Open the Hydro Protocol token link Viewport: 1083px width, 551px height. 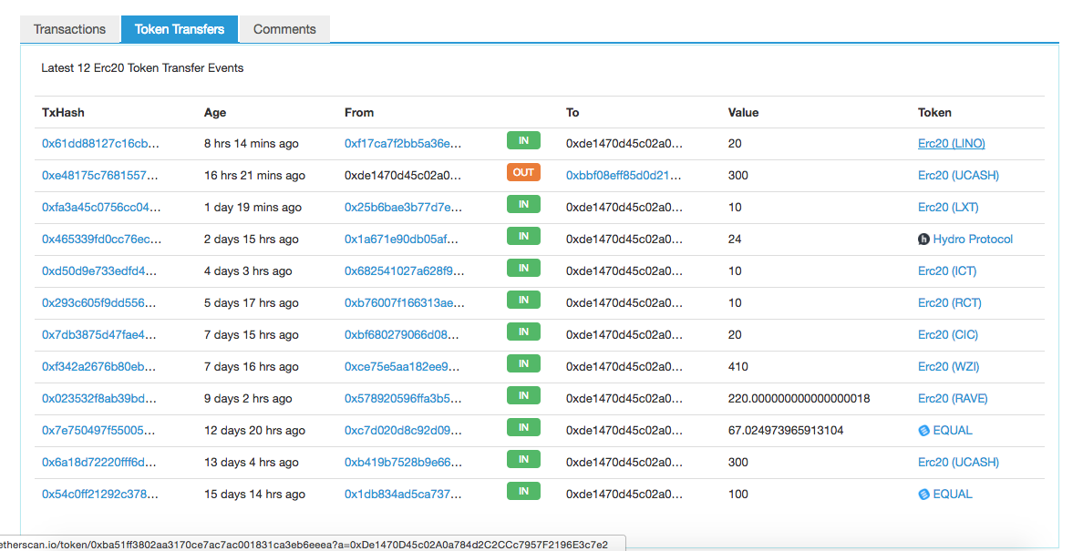(972, 240)
